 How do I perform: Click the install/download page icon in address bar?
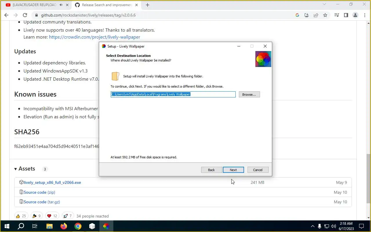point(307,15)
